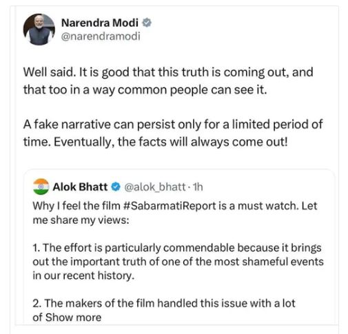The height and width of the screenshot is (334, 348).
Task: Click the verified badge beside Narendra Modi
Action: click(147, 23)
